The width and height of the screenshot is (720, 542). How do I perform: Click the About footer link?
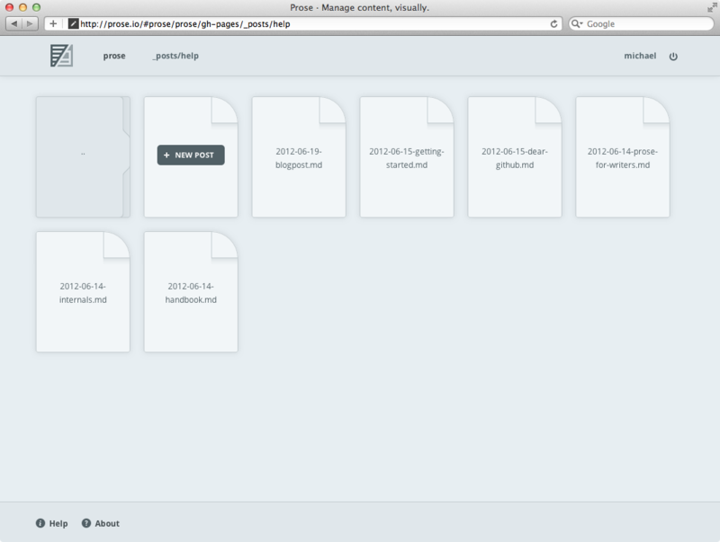[107, 524]
